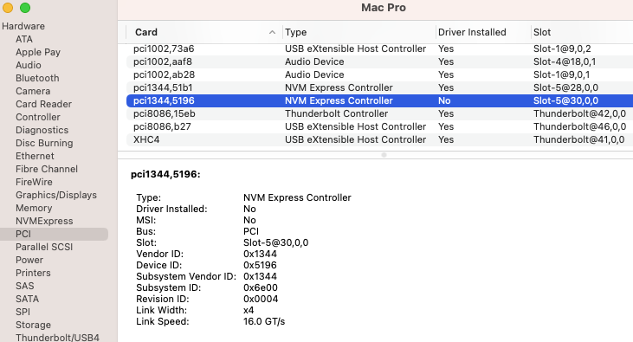Toggle Card column sort arrow
Screen dimensions: 633x342
pos(272,32)
